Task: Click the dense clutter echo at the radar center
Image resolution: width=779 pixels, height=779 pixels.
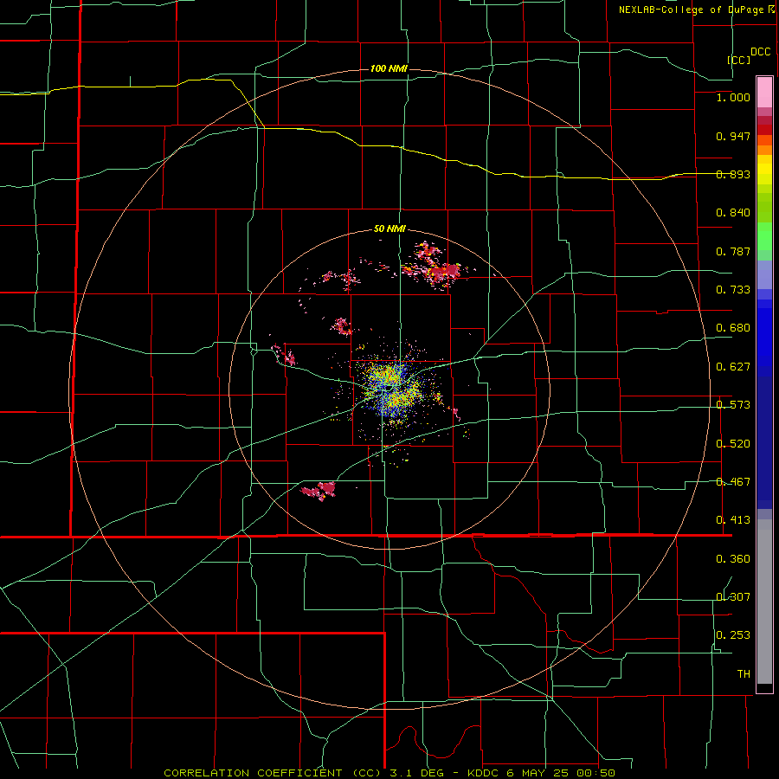Action: point(392,389)
